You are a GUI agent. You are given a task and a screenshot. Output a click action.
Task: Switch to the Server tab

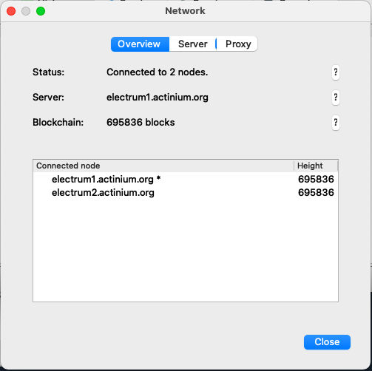click(192, 44)
